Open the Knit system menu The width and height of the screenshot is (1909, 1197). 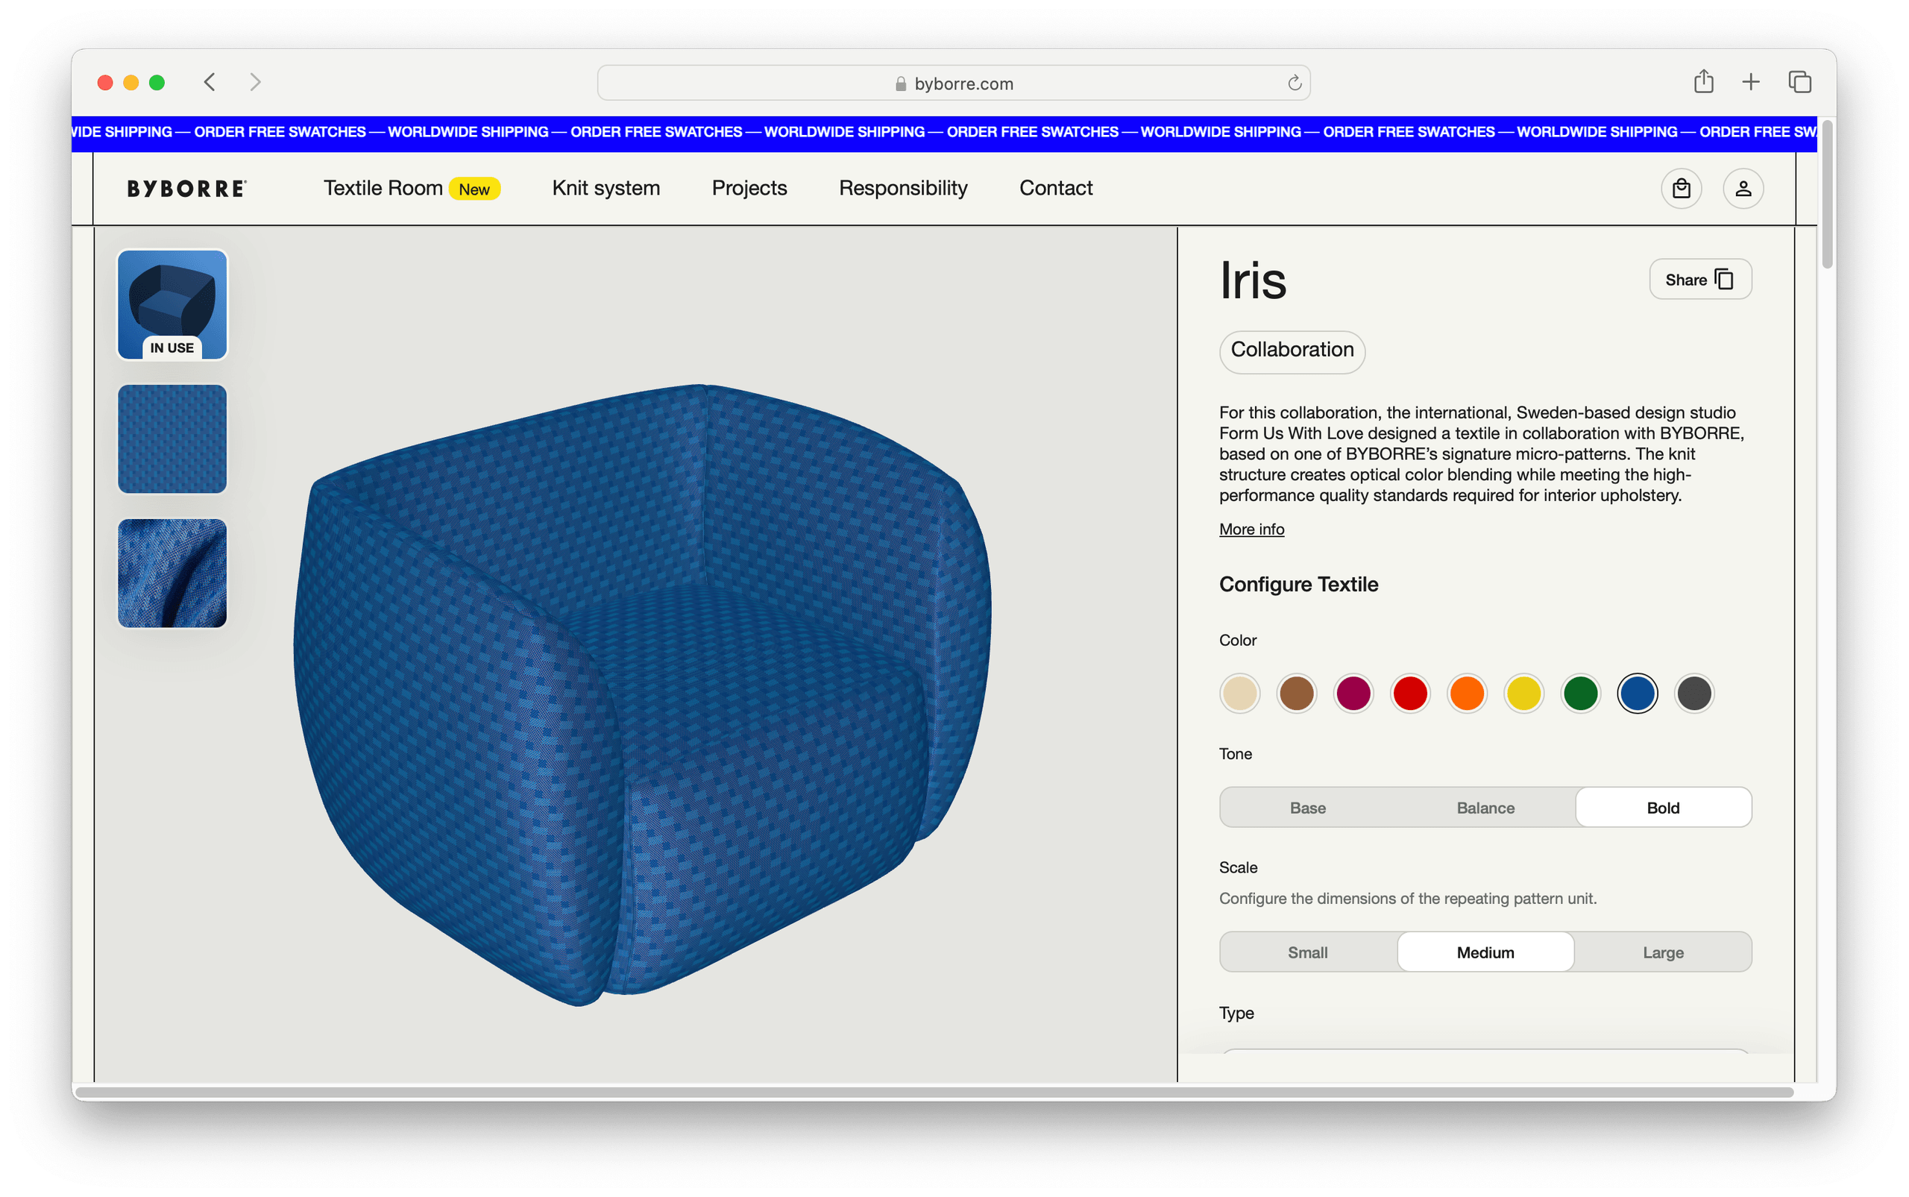[x=606, y=189]
